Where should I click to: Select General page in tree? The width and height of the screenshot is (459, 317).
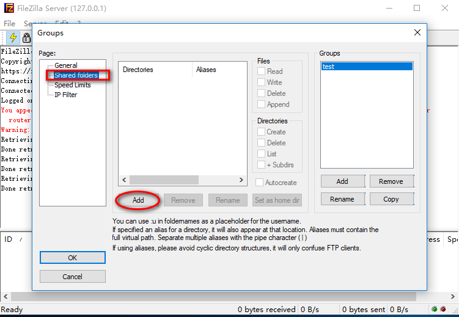pyautogui.click(x=66, y=65)
